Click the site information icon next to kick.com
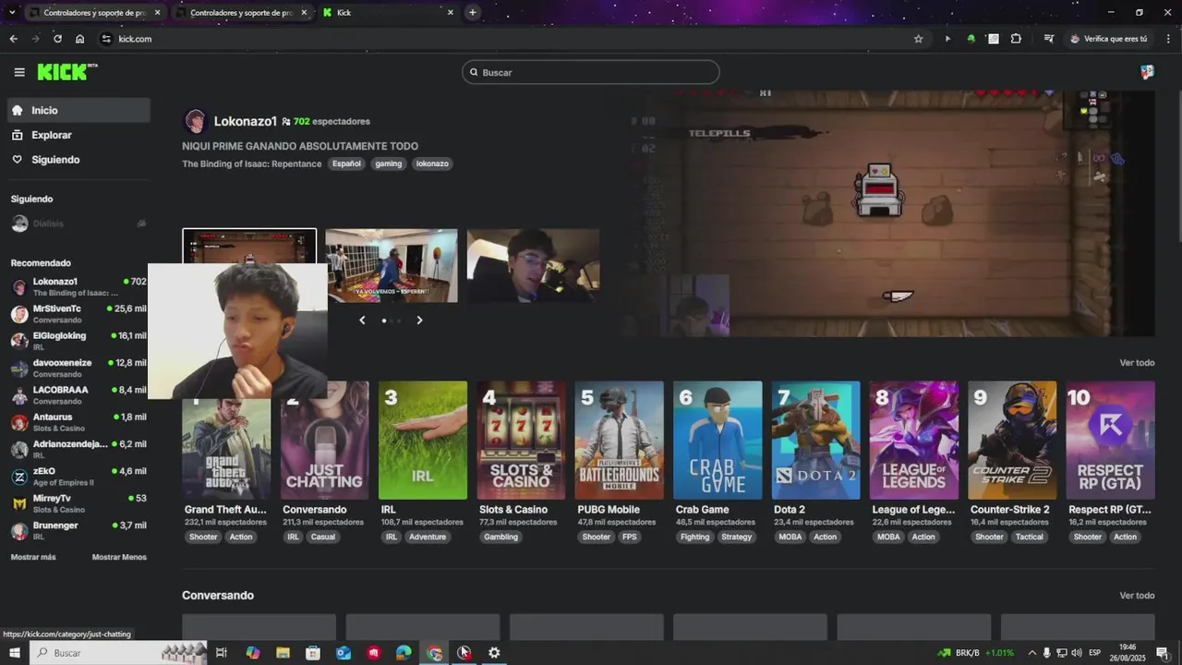 click(106, 39)
